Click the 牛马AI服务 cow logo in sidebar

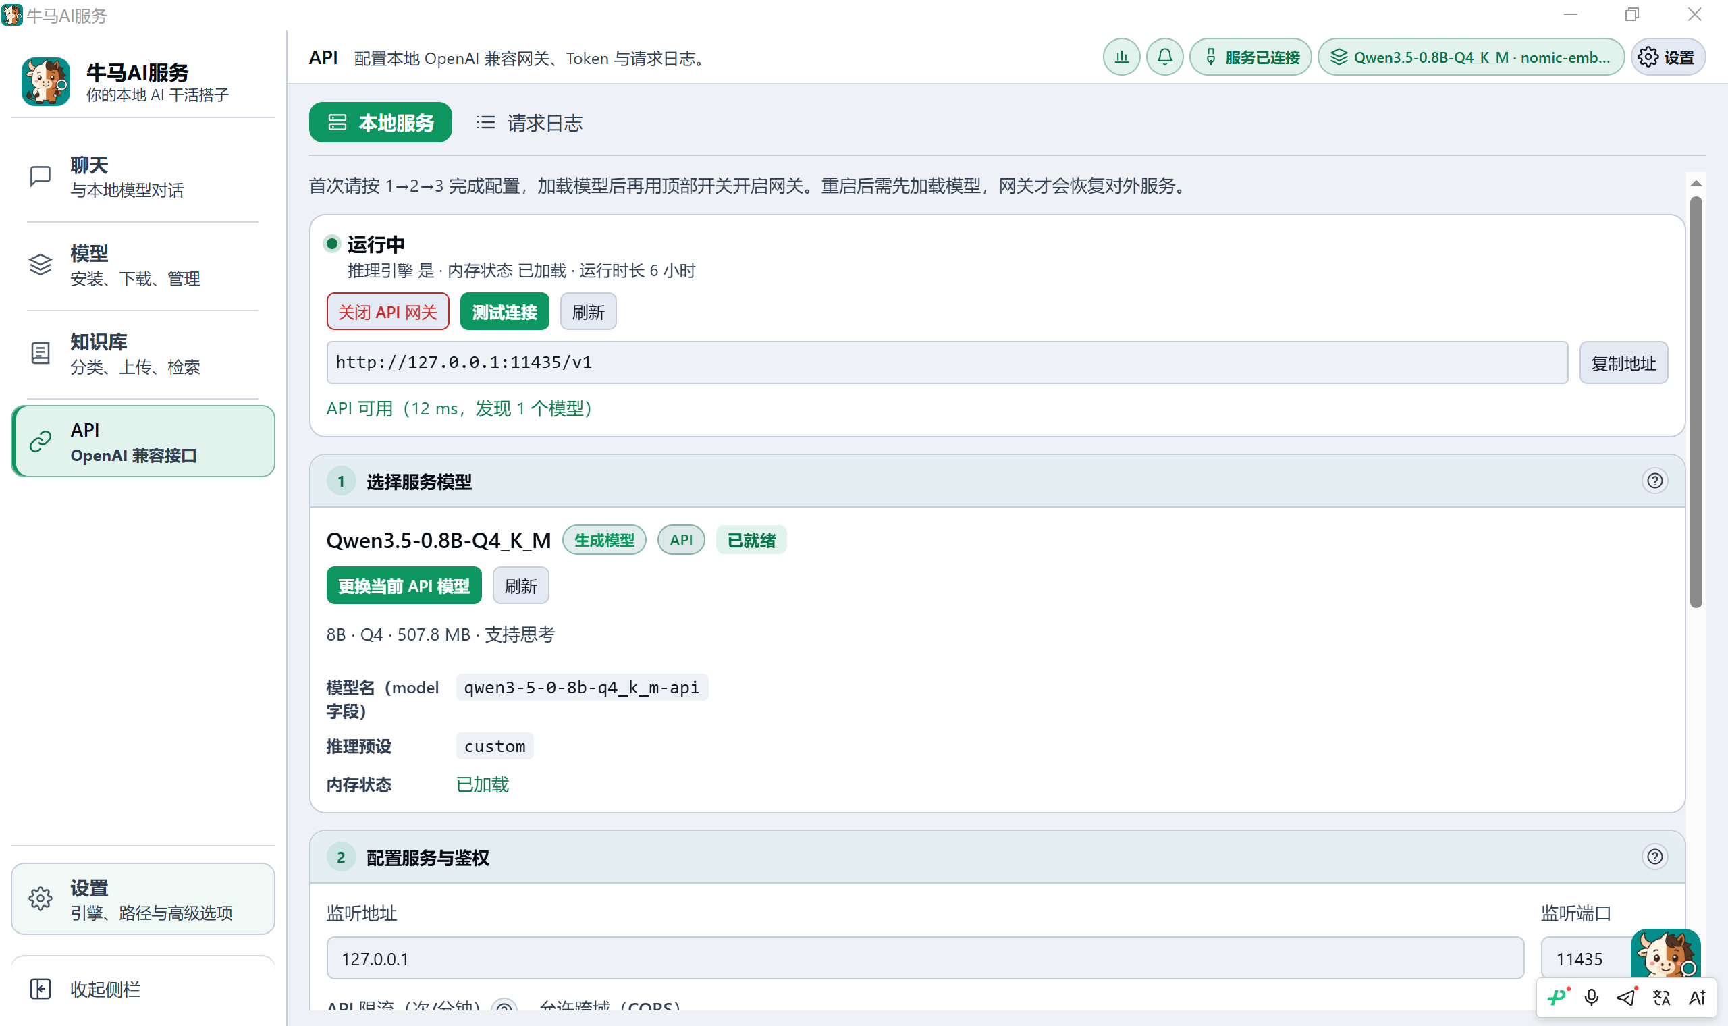click(x=45, y=82)
